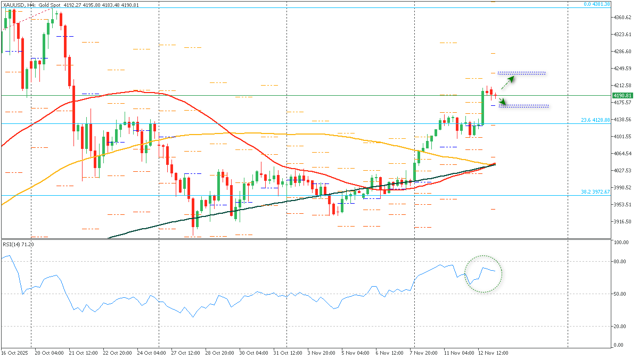639x359 pixels.
Task: Click the 38.2 3972.67 Fibonacci label
Action: tap(597, 193)
